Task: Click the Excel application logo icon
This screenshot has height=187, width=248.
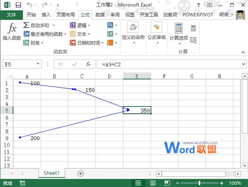Action: [x=7, y=5]
